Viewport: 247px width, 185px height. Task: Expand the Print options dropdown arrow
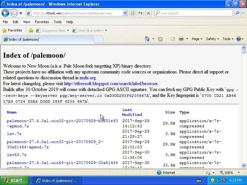[x=187, y=39]
